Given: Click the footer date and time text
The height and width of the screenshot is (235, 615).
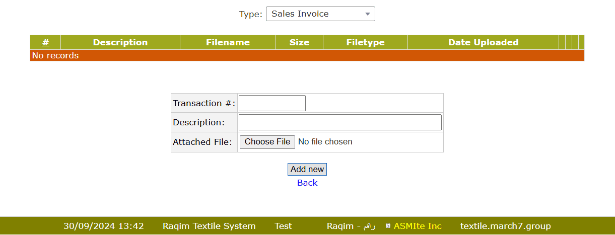Looking at the screenshot, I should 104,226.
